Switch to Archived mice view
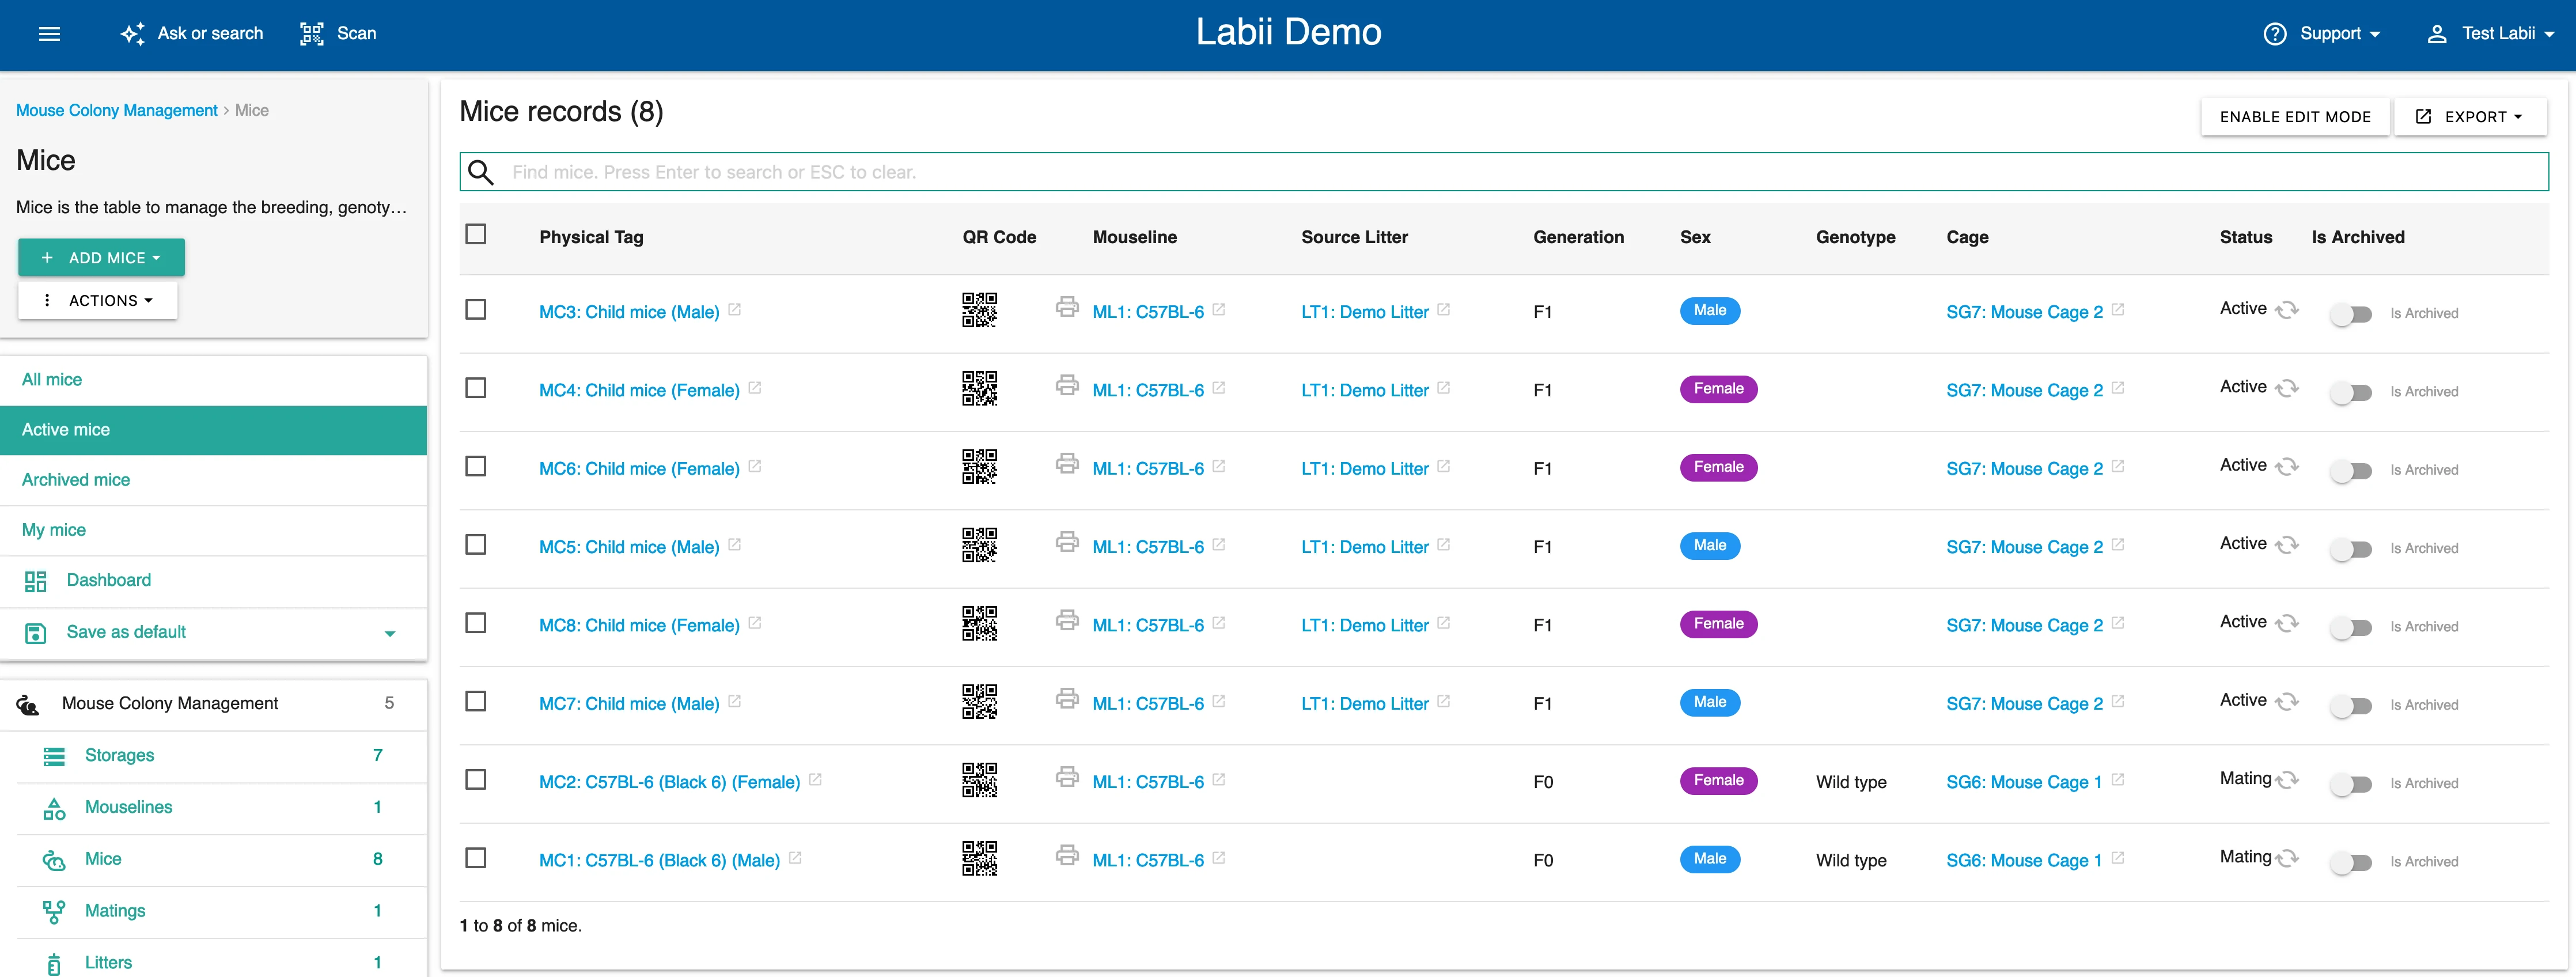Viewport: 2576px width, 977px height. [76, 480]
